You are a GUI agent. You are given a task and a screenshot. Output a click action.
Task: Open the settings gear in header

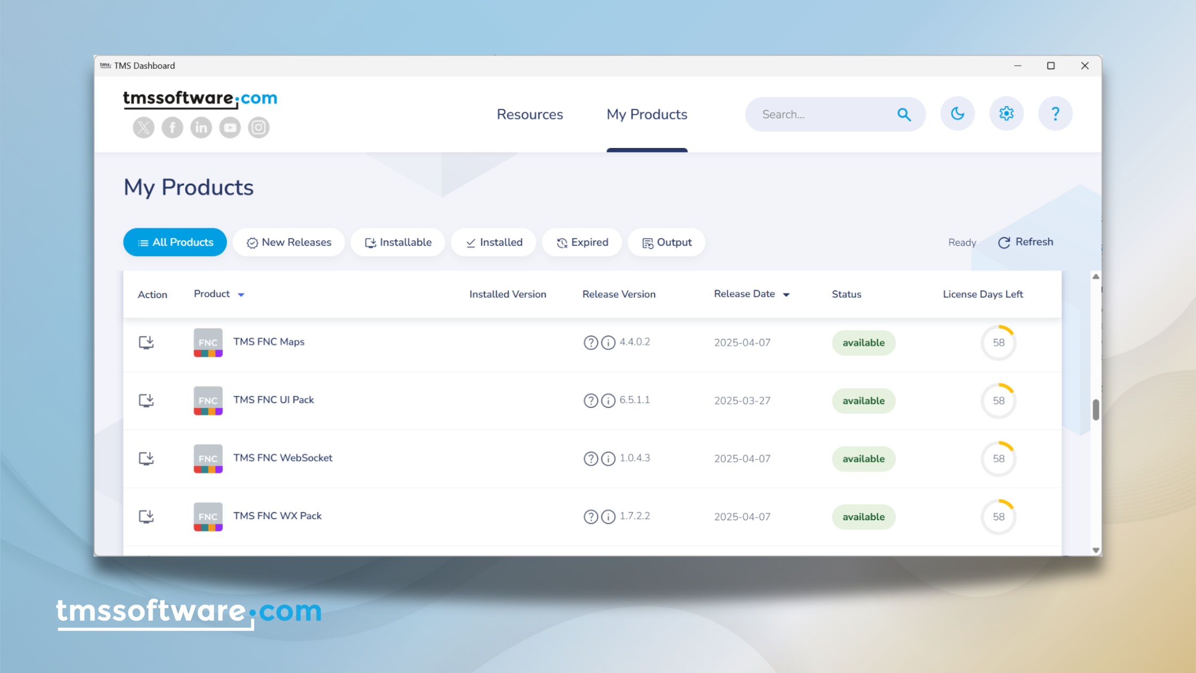point(1006,114)
